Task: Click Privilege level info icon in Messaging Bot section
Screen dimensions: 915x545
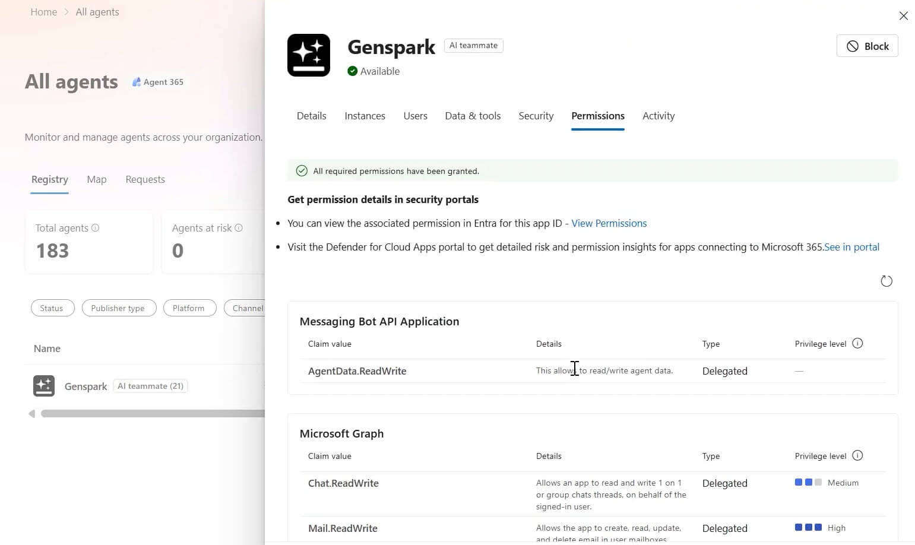Action: [x=857, y=343]
